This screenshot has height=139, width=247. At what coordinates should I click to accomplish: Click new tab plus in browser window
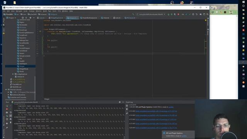[212, 8]
